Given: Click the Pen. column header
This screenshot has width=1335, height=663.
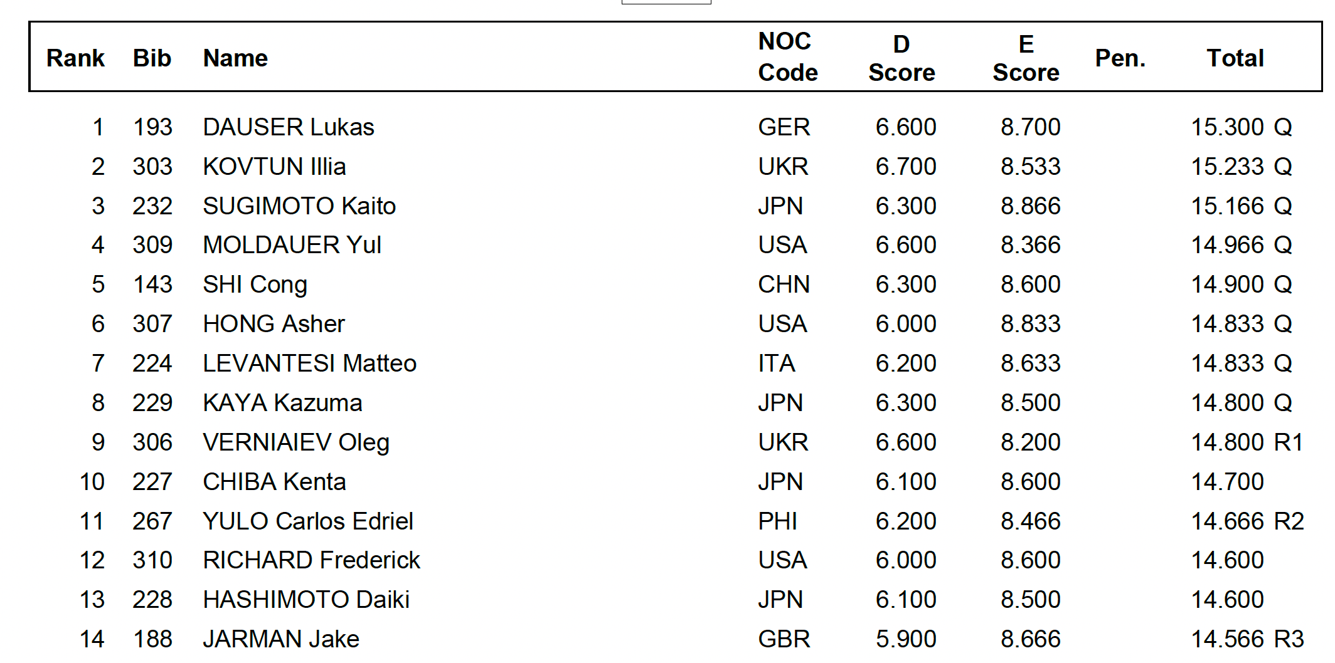Looking at the screenshot, I should pyautogui.click(x=1120, y=58).
